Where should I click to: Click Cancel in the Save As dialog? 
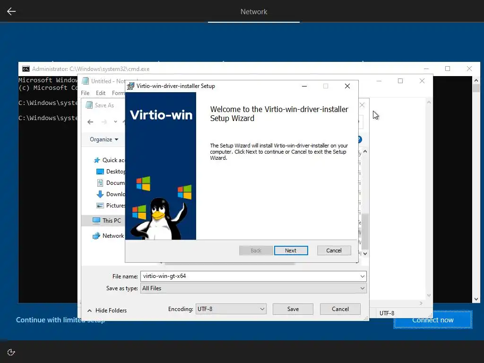tap(340, 309)
